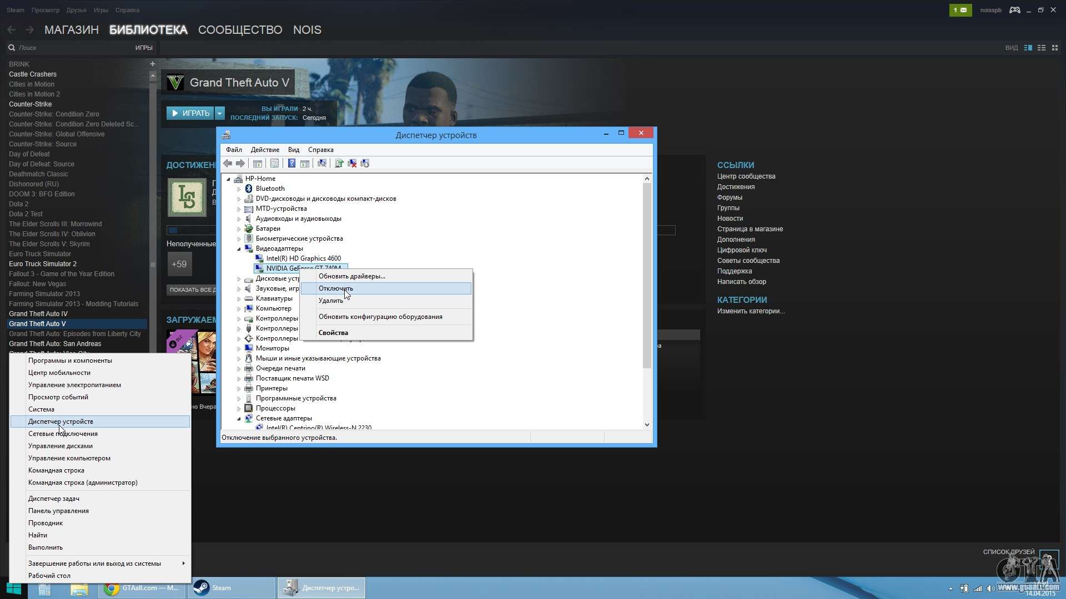1066x599 pixels.
Task: Switch to the Steam taskbar button
Action: (x=232, y=588)
